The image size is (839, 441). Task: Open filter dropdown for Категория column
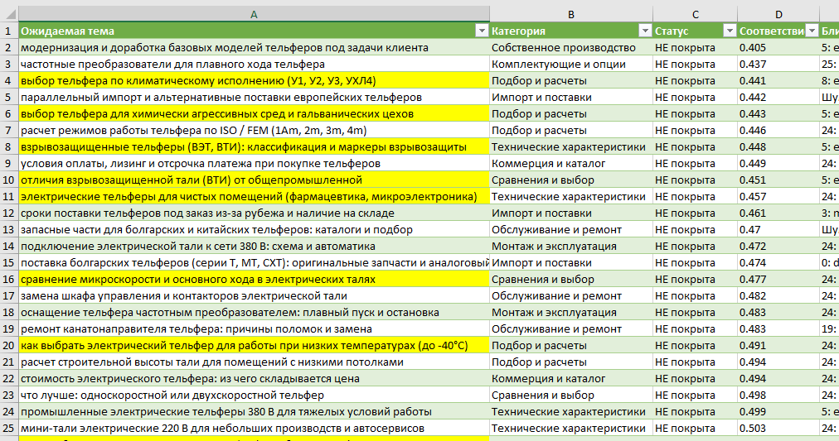coord(645,31)
